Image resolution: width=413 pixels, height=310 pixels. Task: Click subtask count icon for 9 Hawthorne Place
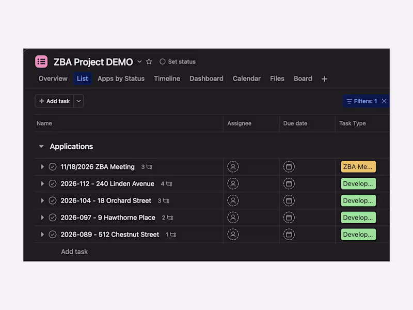pyautogui.click(x=167, y=218)
